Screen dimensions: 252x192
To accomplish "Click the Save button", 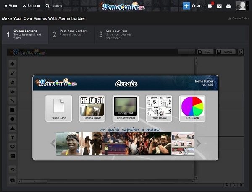I will coord(226,52).
